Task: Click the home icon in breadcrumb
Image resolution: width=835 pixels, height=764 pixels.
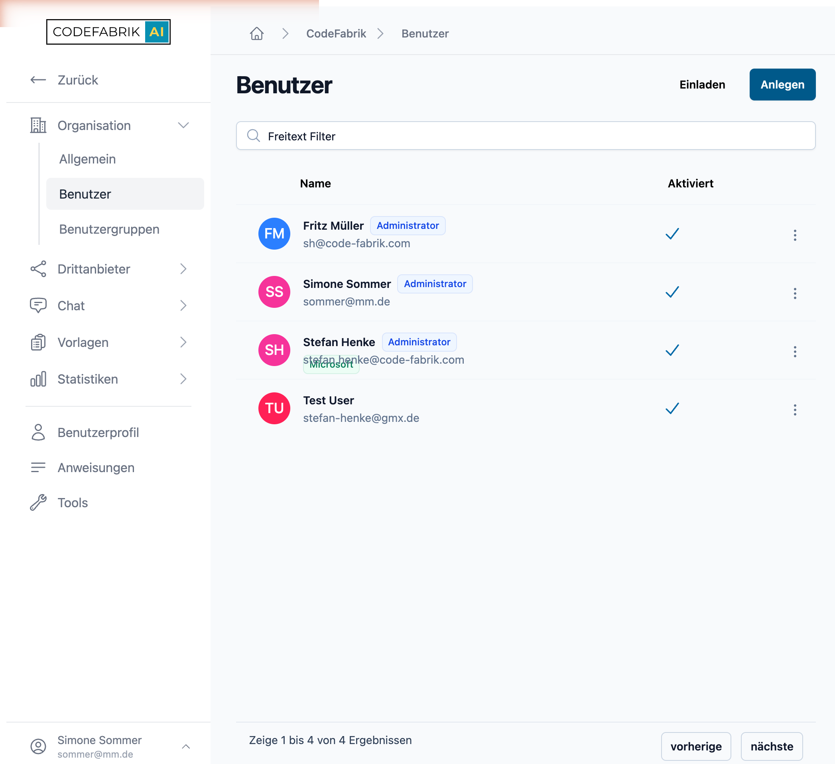Action: pos(257,33)
